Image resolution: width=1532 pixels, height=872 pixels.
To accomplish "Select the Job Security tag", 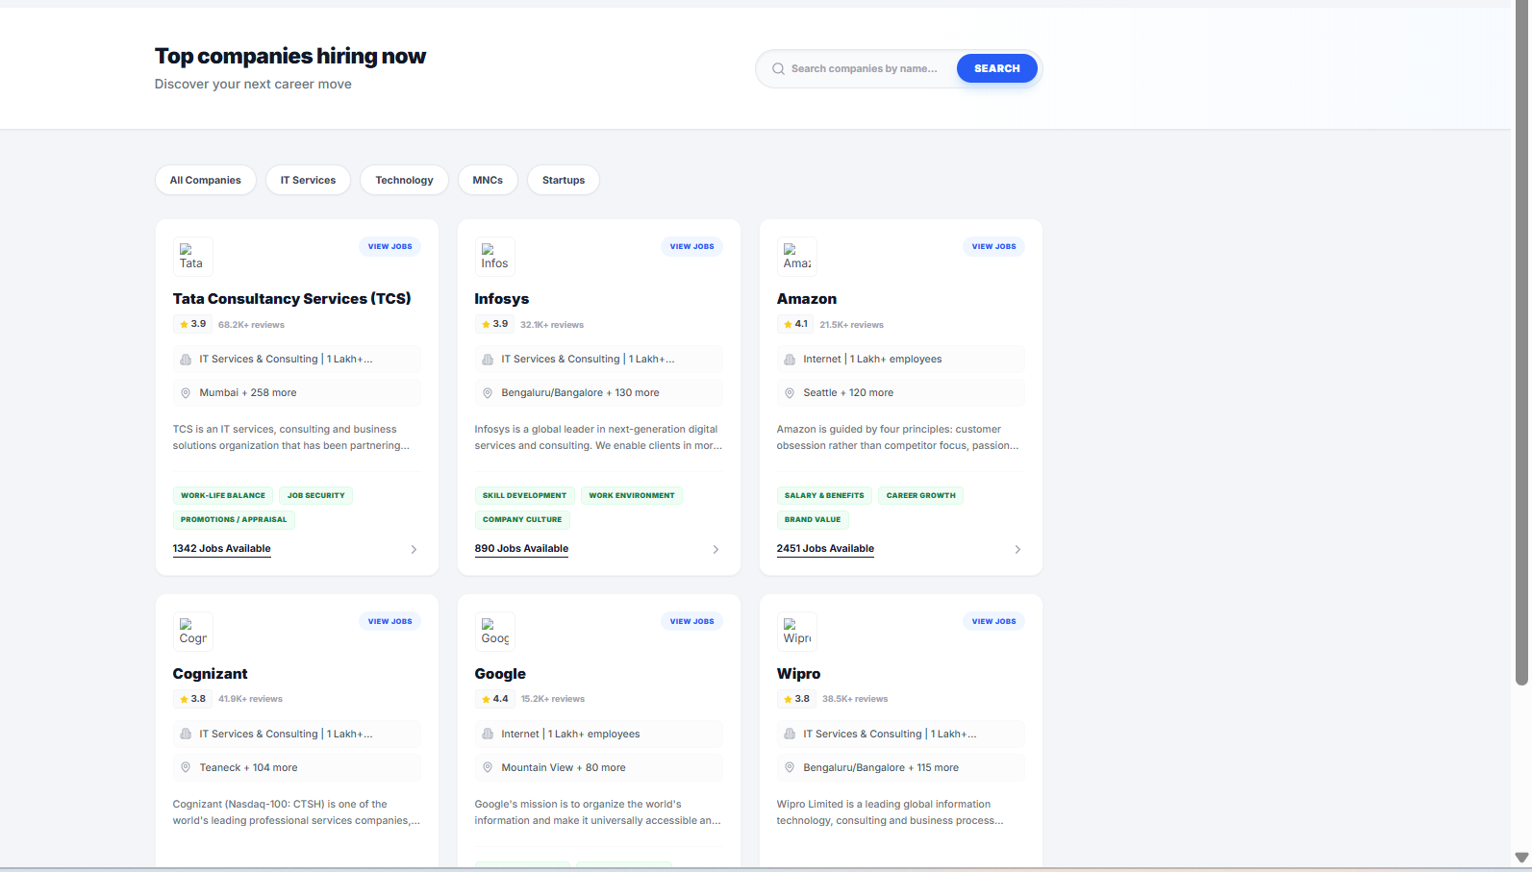I will click(x=315, y=496).
